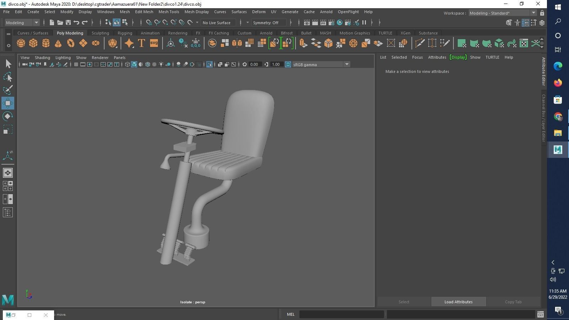
Task: Click the Redo arrow icon
Action: point(85,22)
